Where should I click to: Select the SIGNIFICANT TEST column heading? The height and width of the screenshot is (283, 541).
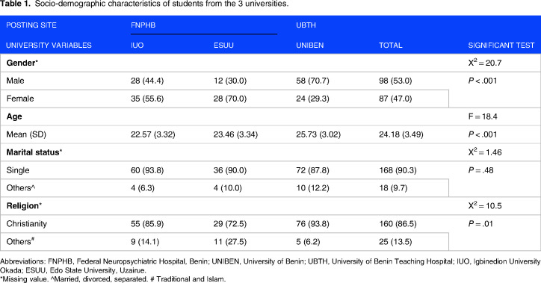tap(501, 45)
